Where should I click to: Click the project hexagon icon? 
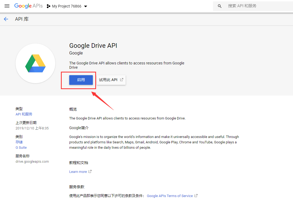48,6
